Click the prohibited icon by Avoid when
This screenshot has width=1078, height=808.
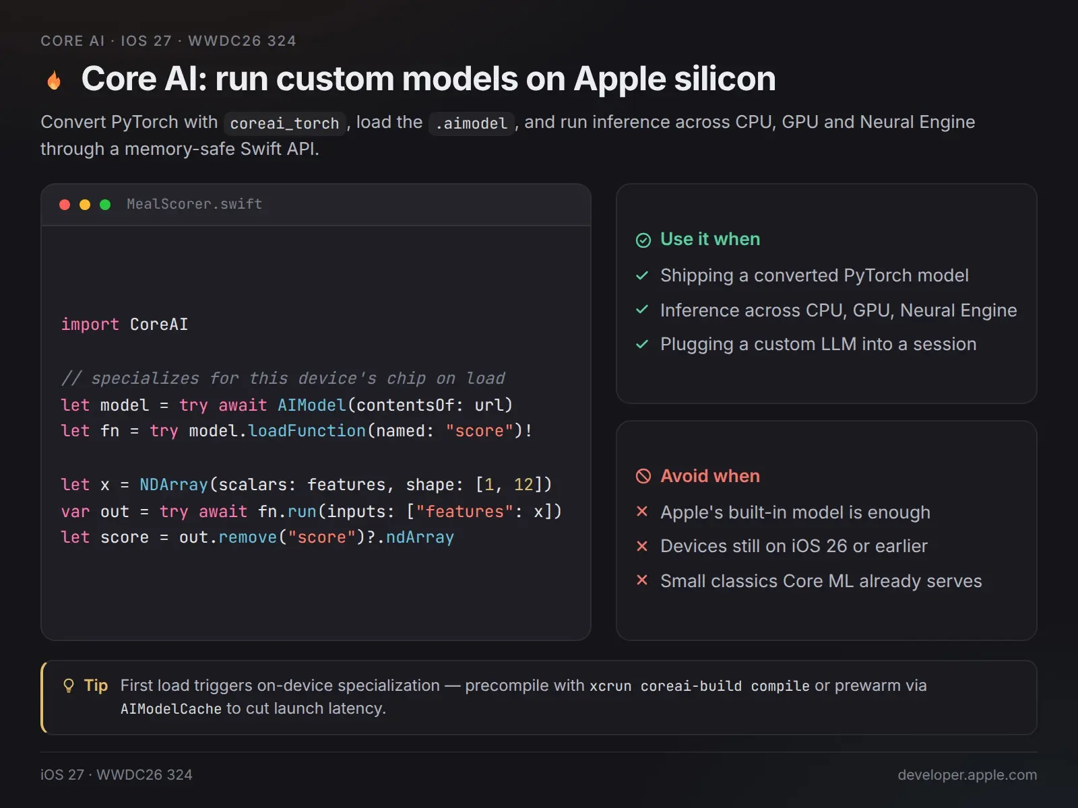(643, 477)
